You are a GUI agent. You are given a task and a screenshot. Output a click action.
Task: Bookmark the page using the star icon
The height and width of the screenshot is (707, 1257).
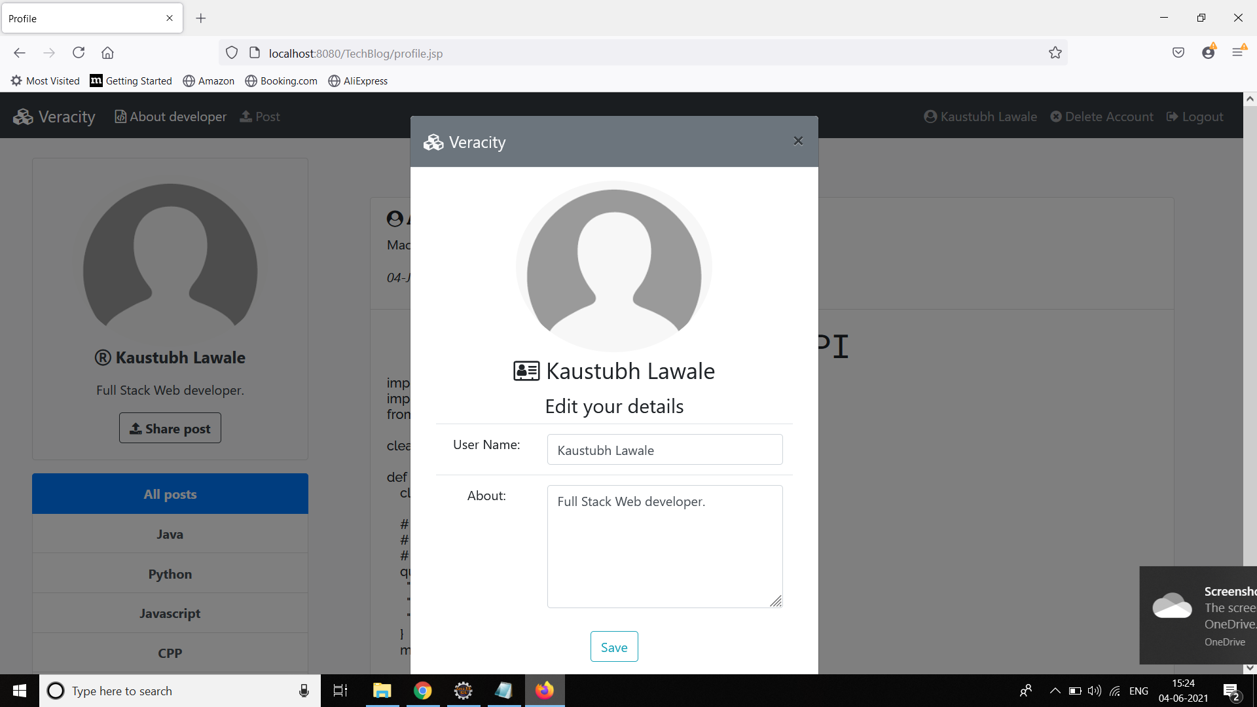pos(1055,53)
